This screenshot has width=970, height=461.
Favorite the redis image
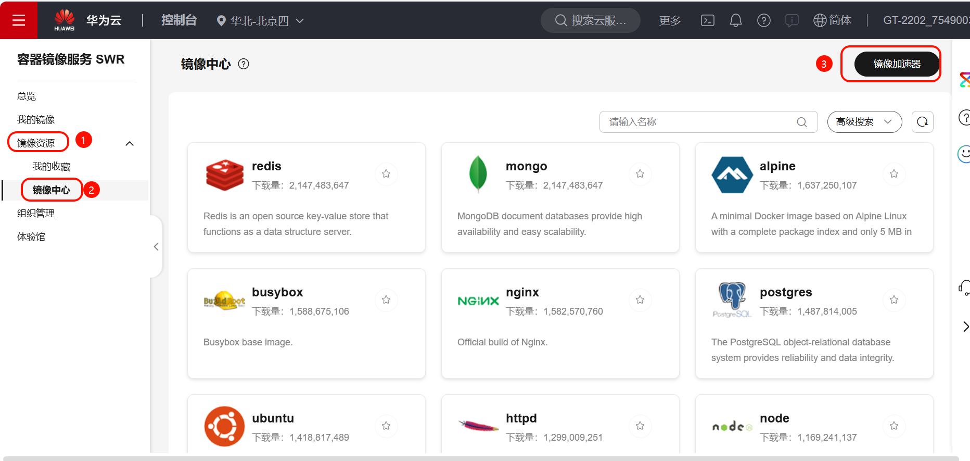pos(386,174)
